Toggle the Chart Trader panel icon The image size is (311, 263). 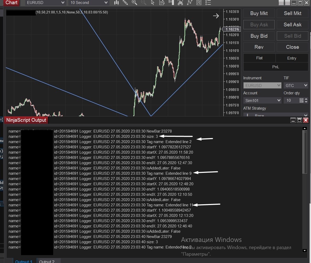pyautogui.click(x=171, y=2)
